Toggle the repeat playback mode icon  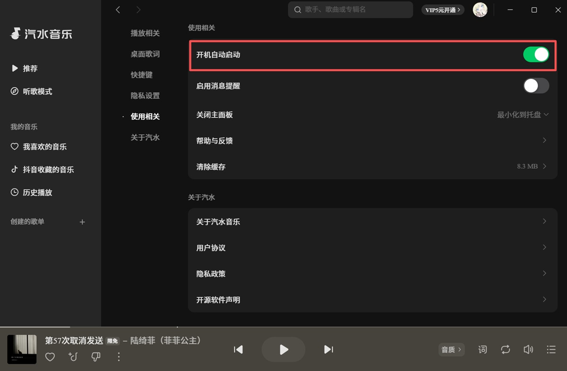[505, 350]
